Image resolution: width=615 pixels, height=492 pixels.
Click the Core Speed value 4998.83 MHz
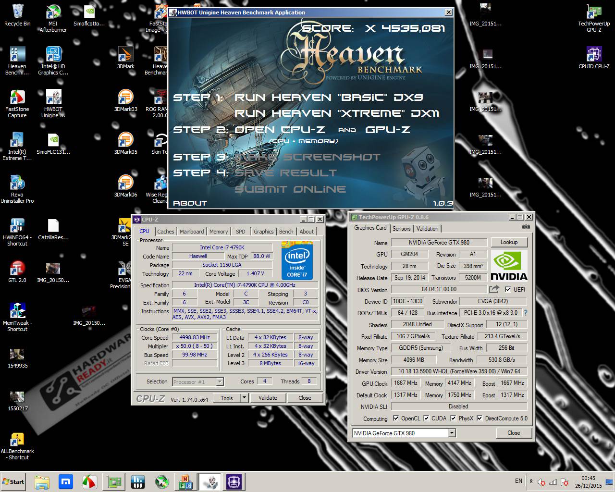pyautogui.click(x=195, y=338)
